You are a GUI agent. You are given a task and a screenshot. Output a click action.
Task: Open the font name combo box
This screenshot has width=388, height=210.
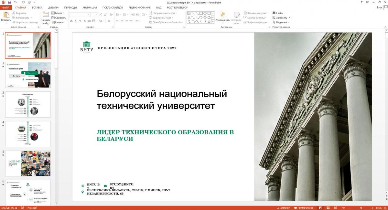click(x=79, y=15)
